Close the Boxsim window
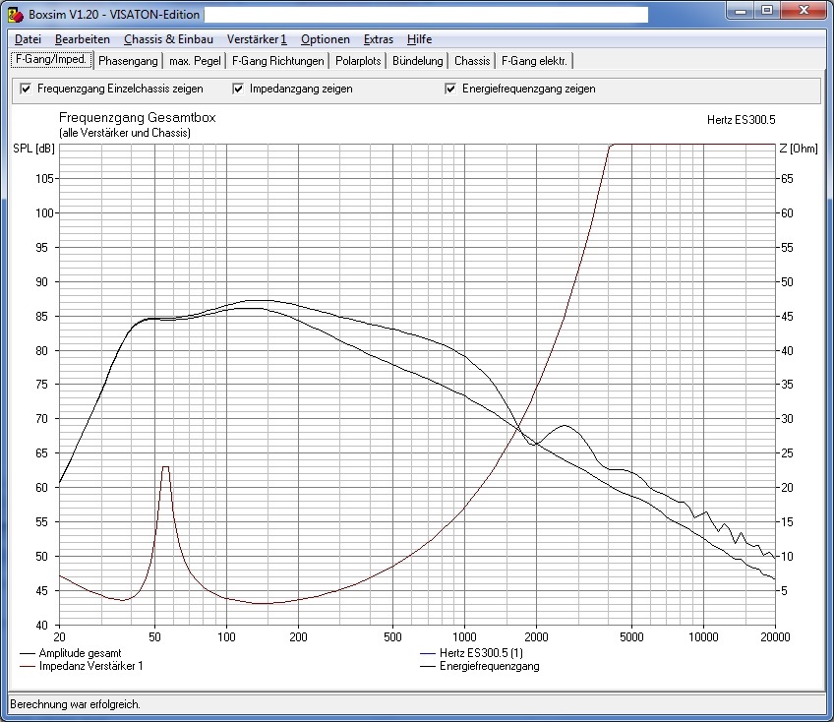The width and height of the screenshot is (834, 722). click(804, 11)
